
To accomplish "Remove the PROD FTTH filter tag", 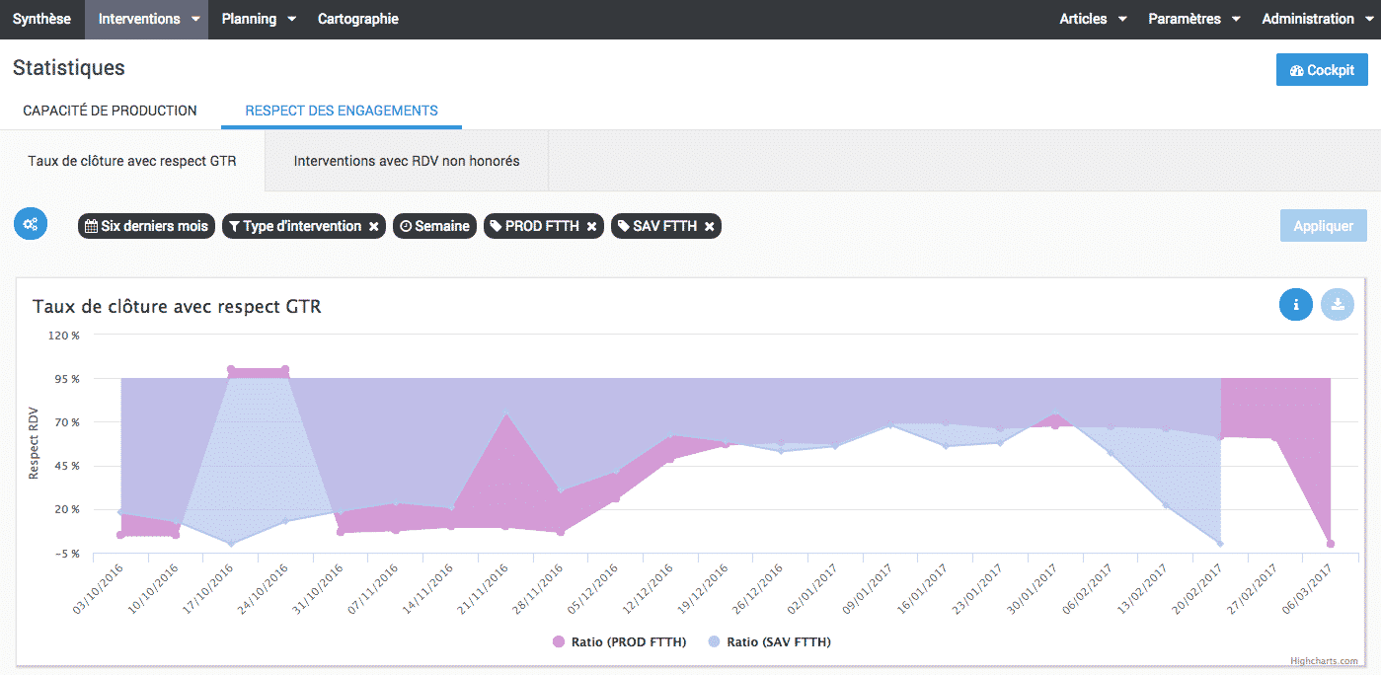I will click(x=591, y=227).
